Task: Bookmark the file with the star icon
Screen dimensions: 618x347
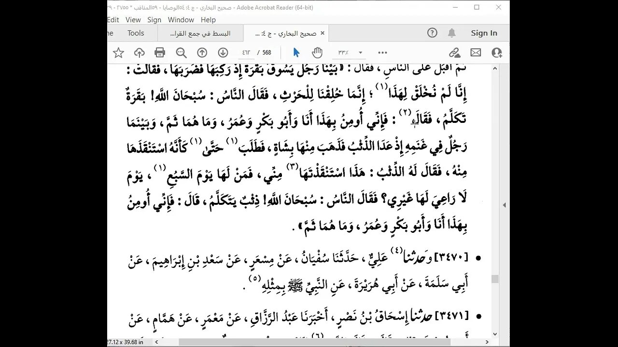Action: (118, 53)
